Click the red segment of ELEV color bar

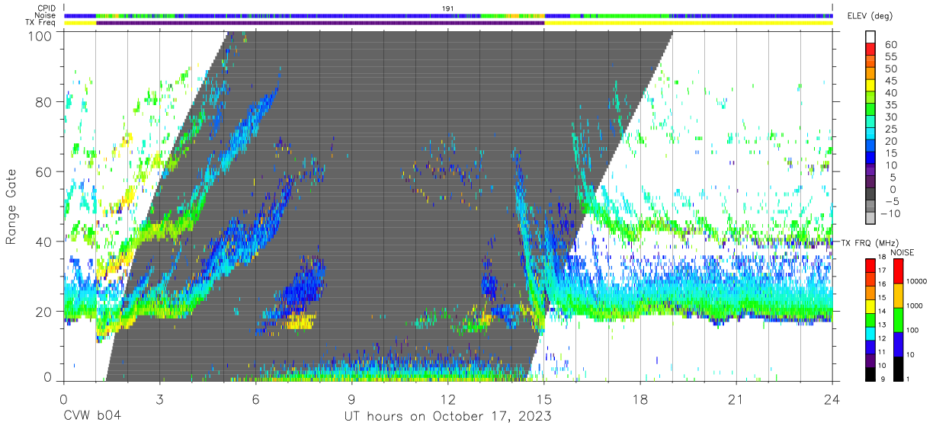pos(871,50)
